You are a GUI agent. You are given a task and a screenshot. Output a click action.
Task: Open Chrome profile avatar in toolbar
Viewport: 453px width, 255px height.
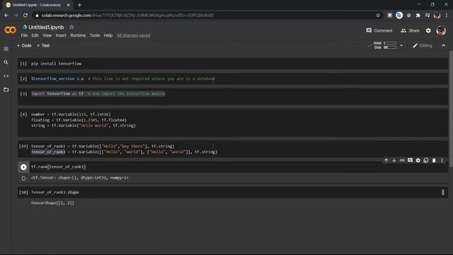[437, 16]
